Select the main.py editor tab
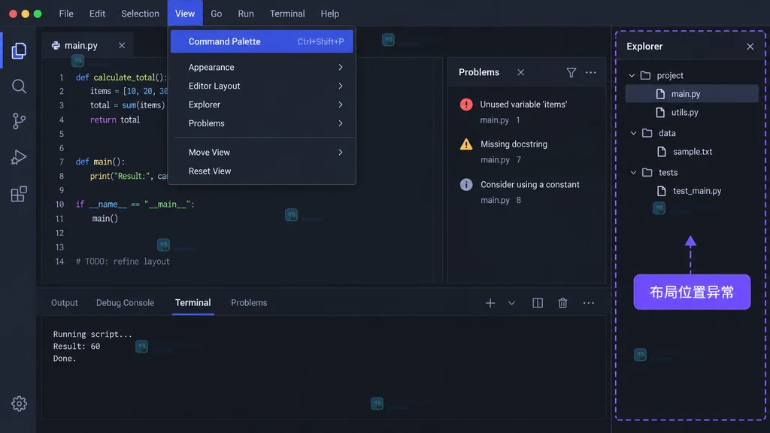 [x=81, y=46]
